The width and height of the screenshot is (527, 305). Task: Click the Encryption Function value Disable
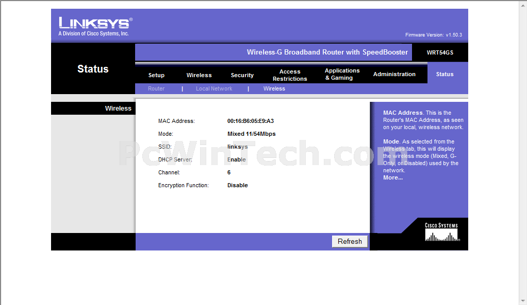click(x=237, y=185)
